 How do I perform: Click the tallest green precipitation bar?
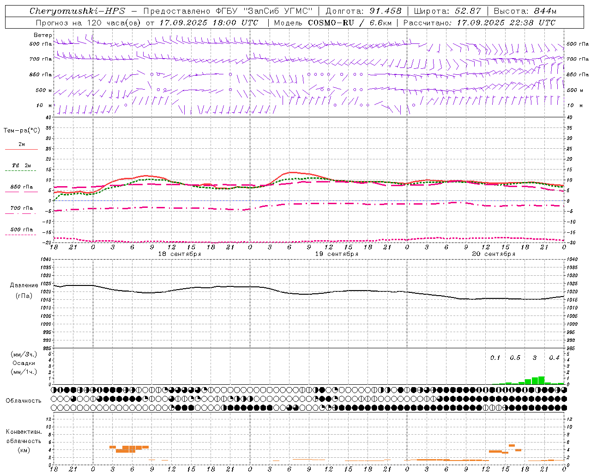tap(541, 380)
